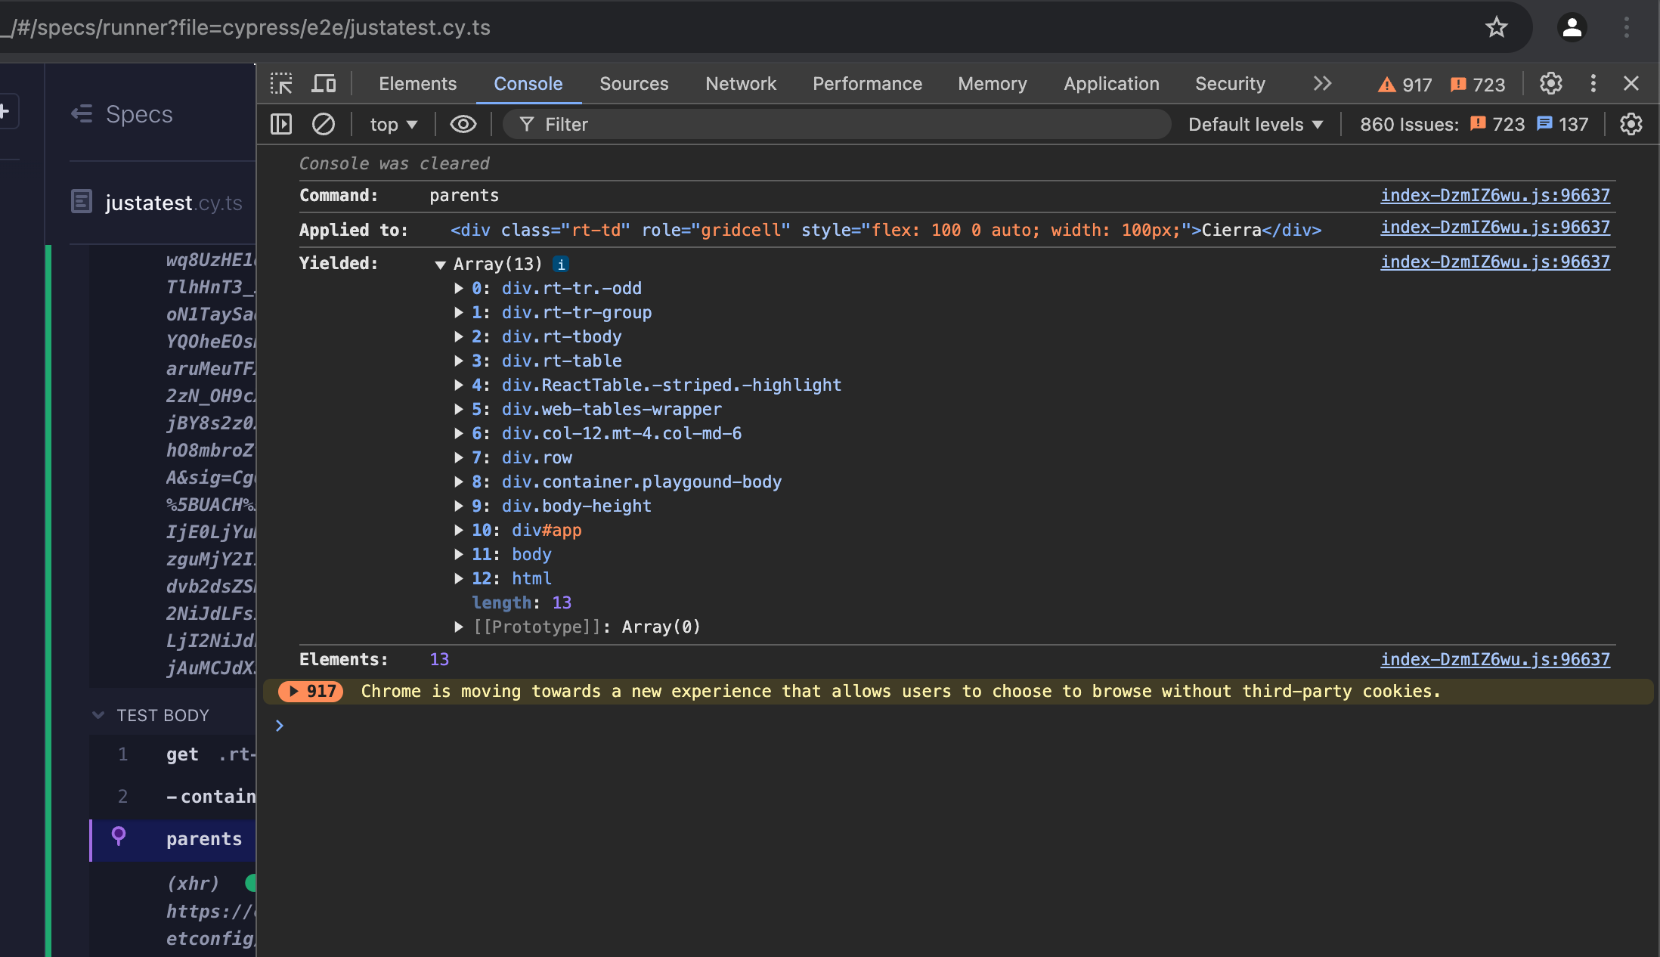Bookmark page with star icon

(x=1496, y=28)
